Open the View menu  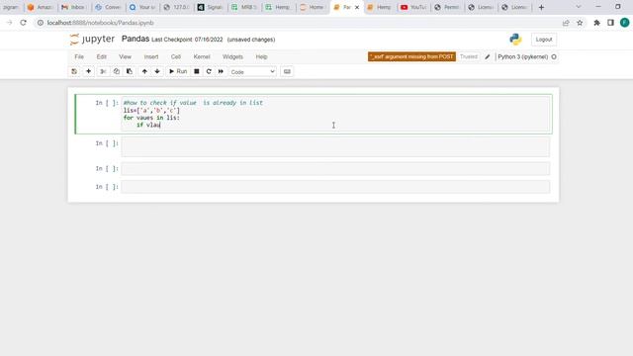point(125,57)
